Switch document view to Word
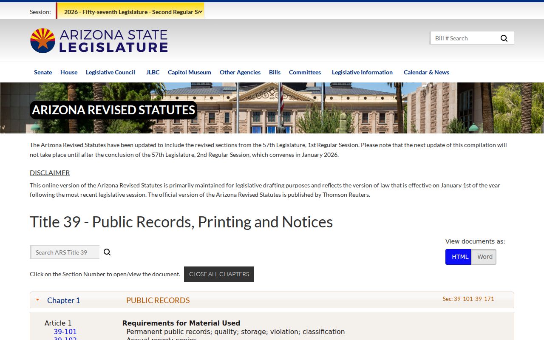 484,257
